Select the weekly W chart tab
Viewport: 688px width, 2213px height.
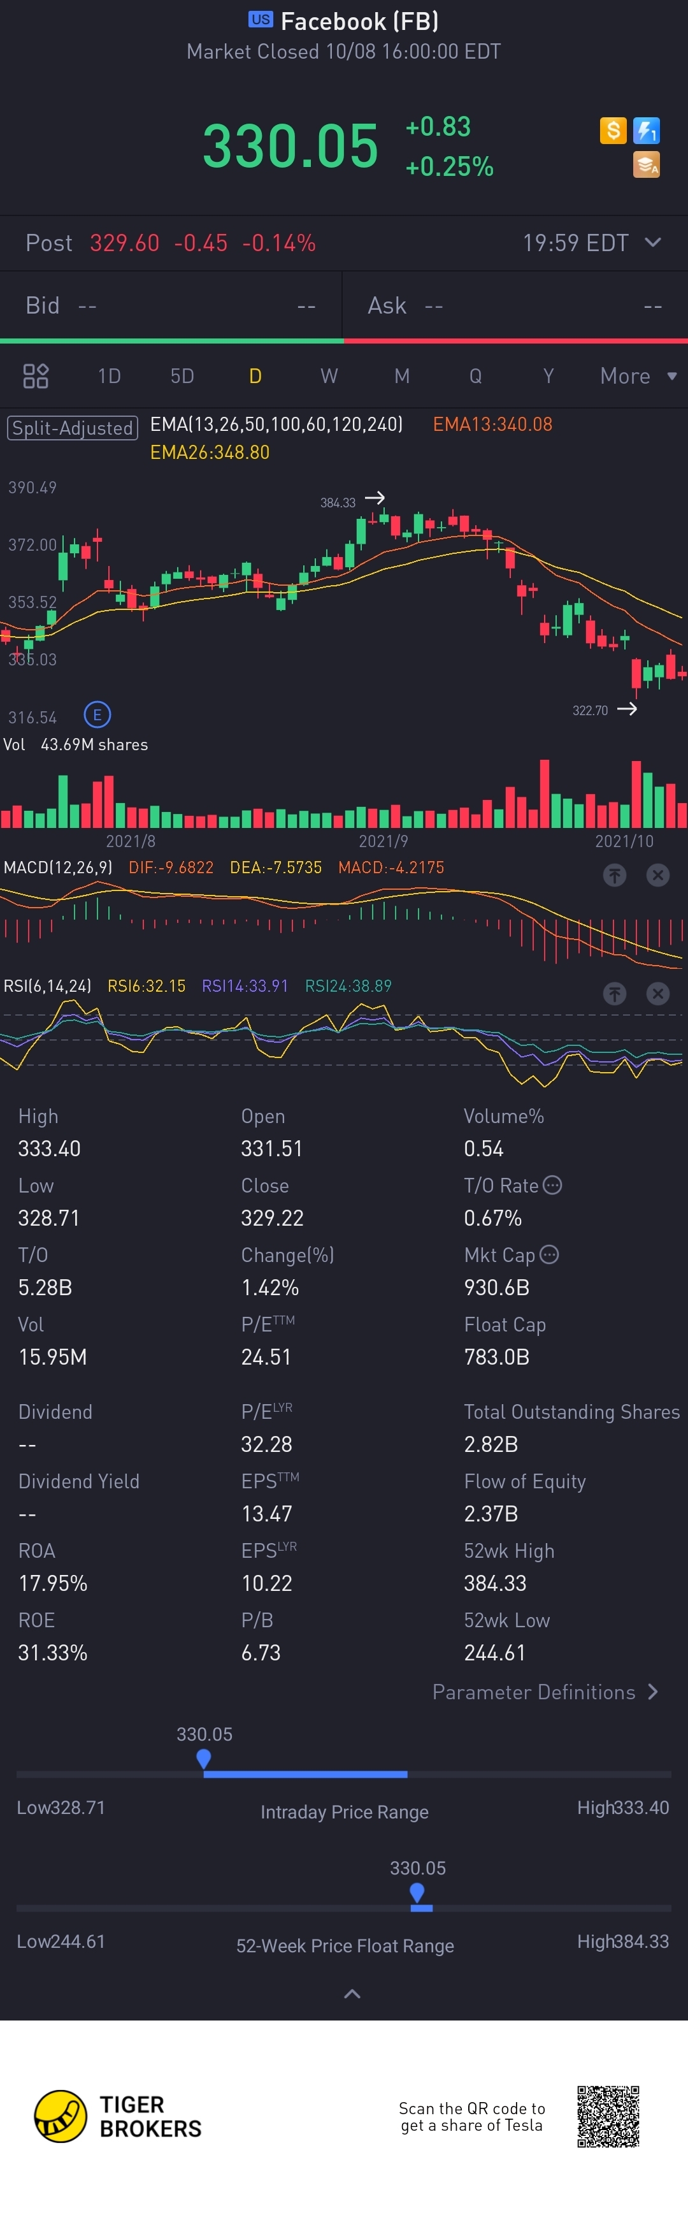329,375
